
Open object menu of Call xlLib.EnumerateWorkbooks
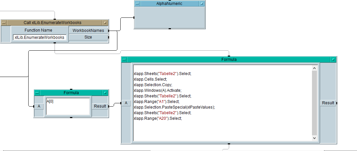pyautogui.click(x=4, y=23)
